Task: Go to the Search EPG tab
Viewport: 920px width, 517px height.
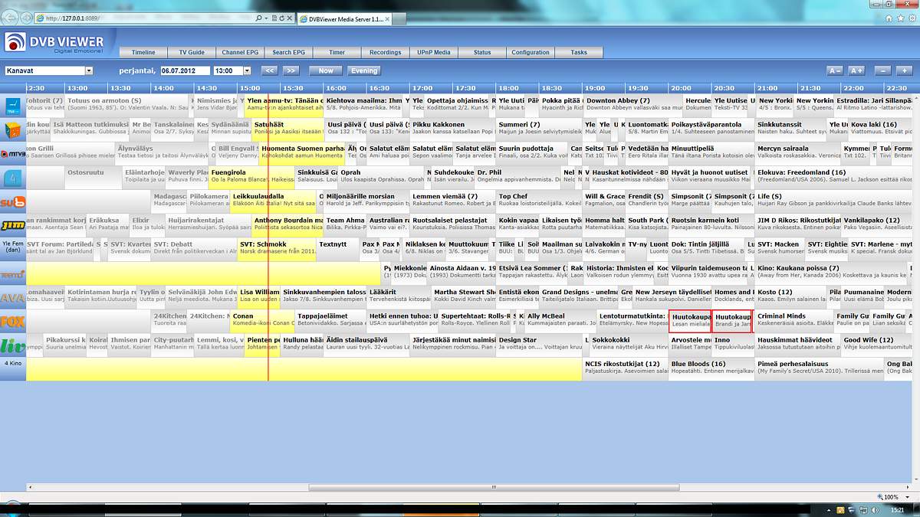Action: click(288, 52)
